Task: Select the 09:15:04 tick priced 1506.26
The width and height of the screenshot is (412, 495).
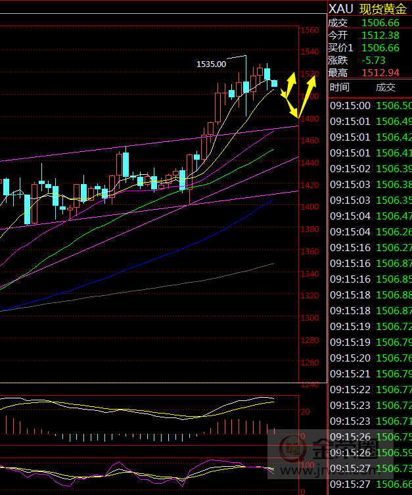Action: 371,232
